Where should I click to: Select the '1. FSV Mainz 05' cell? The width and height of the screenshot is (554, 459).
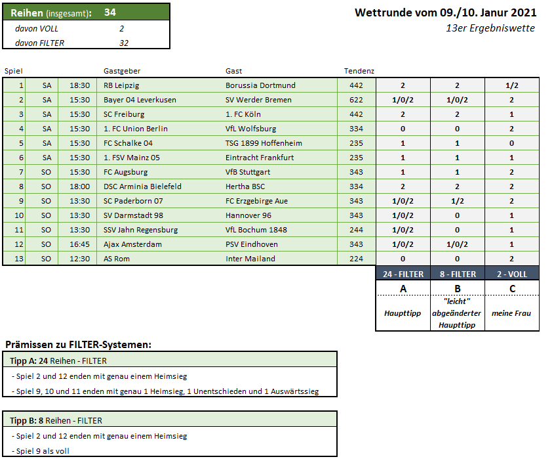[x=131, y=158]
